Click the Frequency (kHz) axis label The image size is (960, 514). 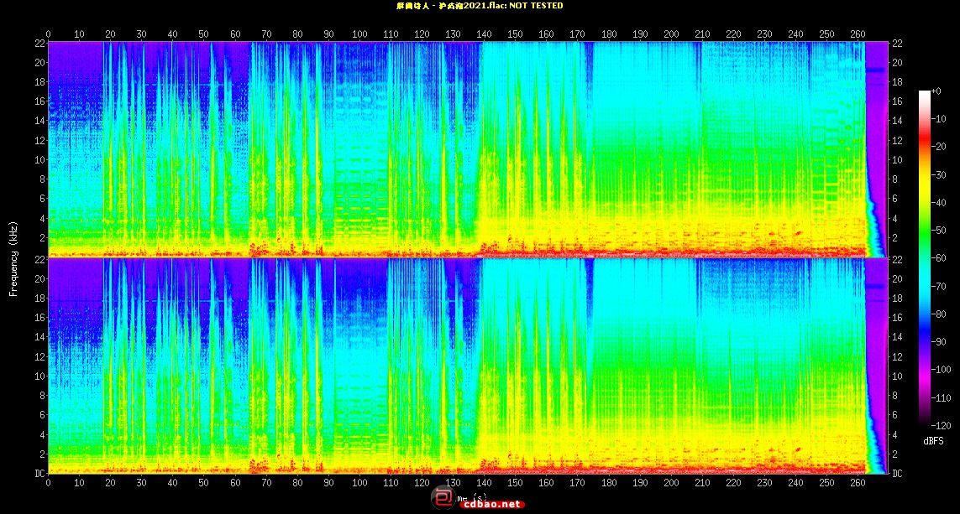click(x=13, y=259)
